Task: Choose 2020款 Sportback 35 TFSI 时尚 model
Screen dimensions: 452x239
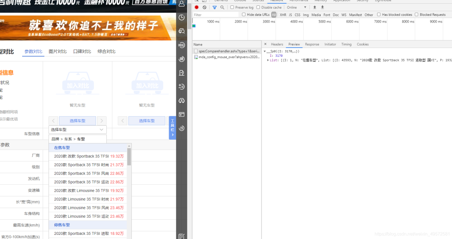Action: pos(89,165)
